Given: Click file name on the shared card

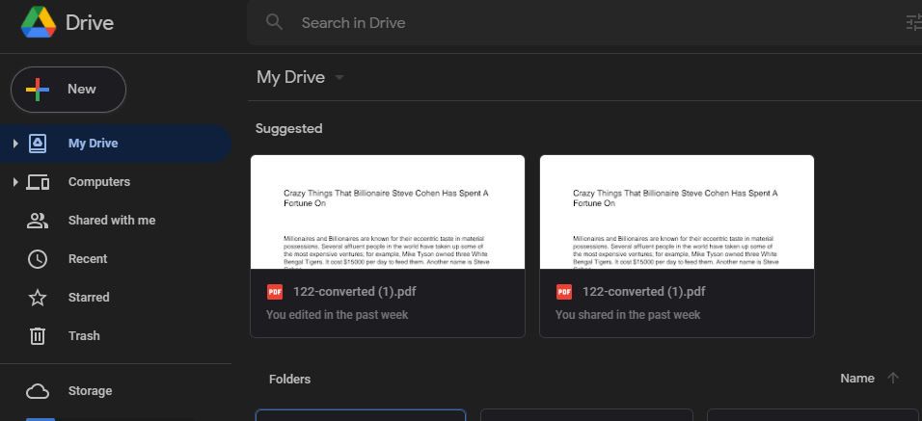Looking at the screenshot, I should click(x=644, y=291).
